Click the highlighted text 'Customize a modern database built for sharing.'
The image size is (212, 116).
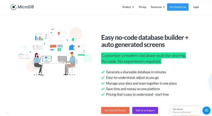pyautogui.click(x=144, y=55)
